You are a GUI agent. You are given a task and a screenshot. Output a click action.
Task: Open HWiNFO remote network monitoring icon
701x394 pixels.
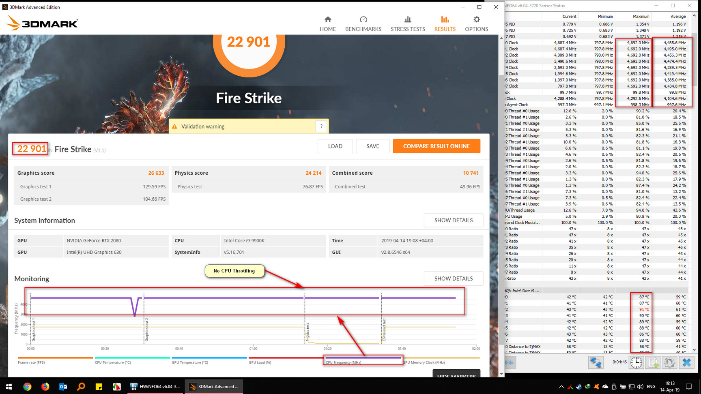point(596,362)
